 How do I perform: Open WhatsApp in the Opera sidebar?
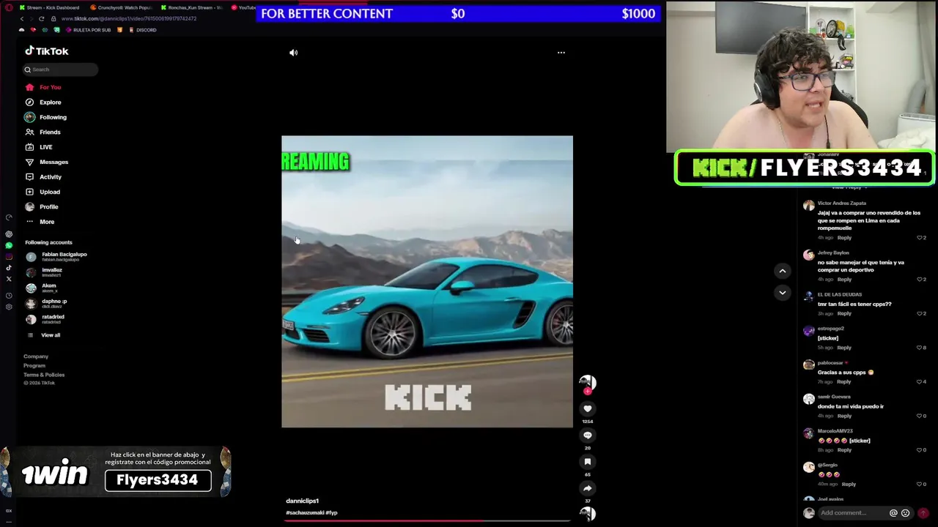click(x=9, y=245)
